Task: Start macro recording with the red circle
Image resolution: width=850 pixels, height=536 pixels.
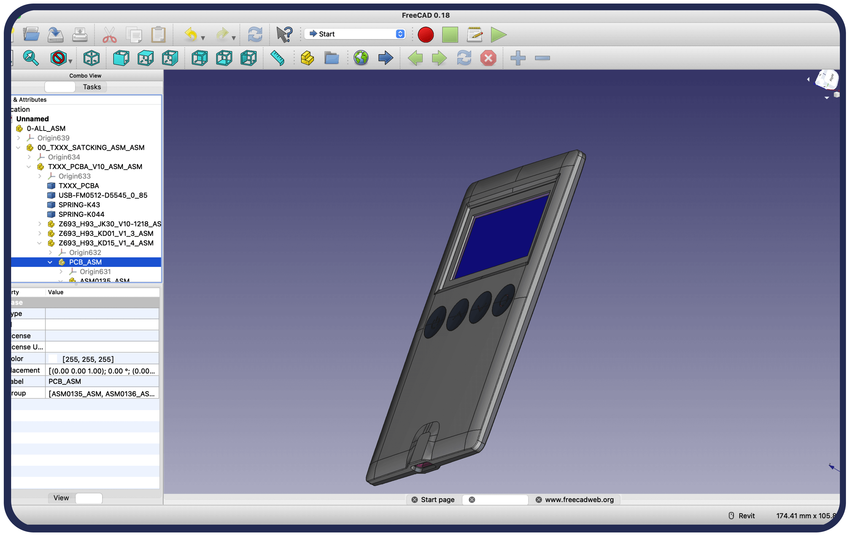Action: (x=426, y=35)
